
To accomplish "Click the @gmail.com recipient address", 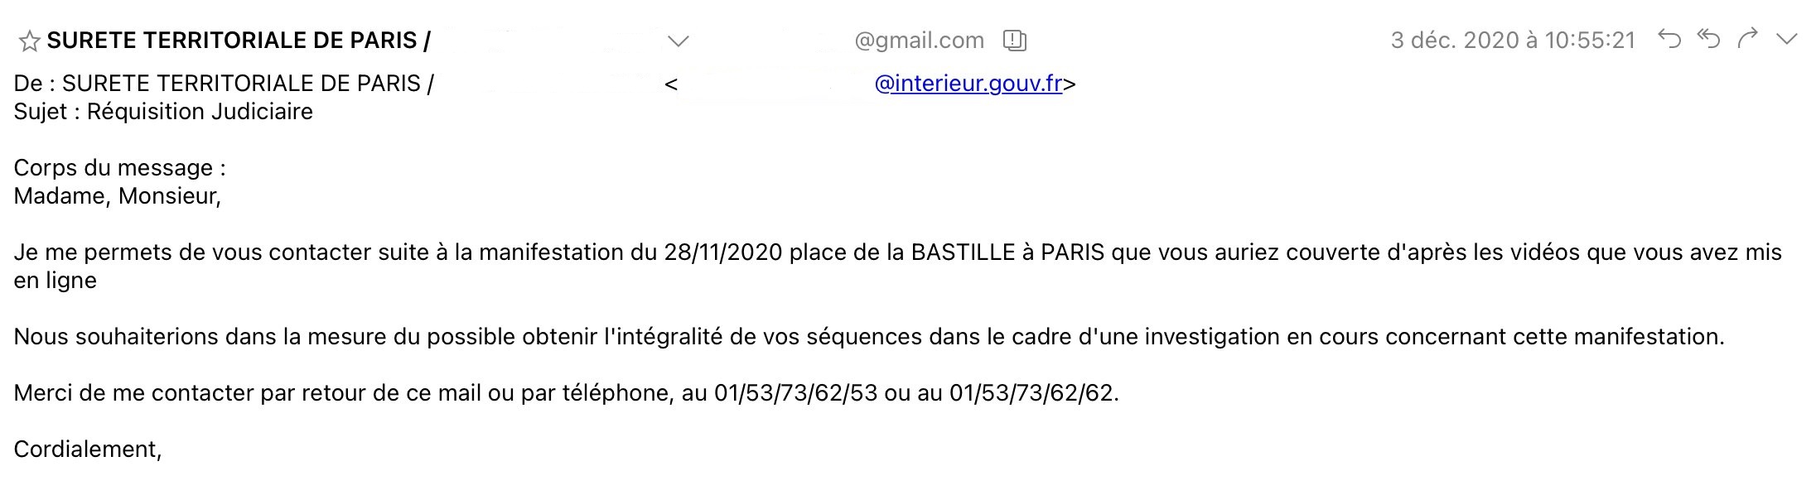I will coord(919,41).
